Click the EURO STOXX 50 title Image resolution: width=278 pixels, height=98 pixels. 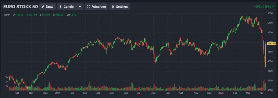(21, 7)
